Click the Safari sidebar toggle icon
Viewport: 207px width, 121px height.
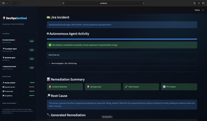pyautogui.click(x=4, y=3)
